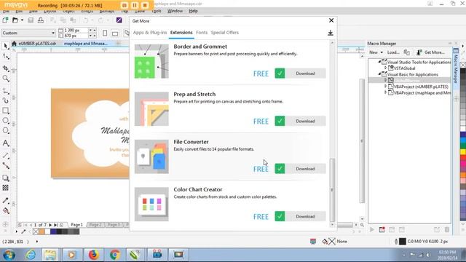This screenshot has width=466, height=262.
Task: Toggle checkmark for Border and Grommet
Action: coord(280,74)
